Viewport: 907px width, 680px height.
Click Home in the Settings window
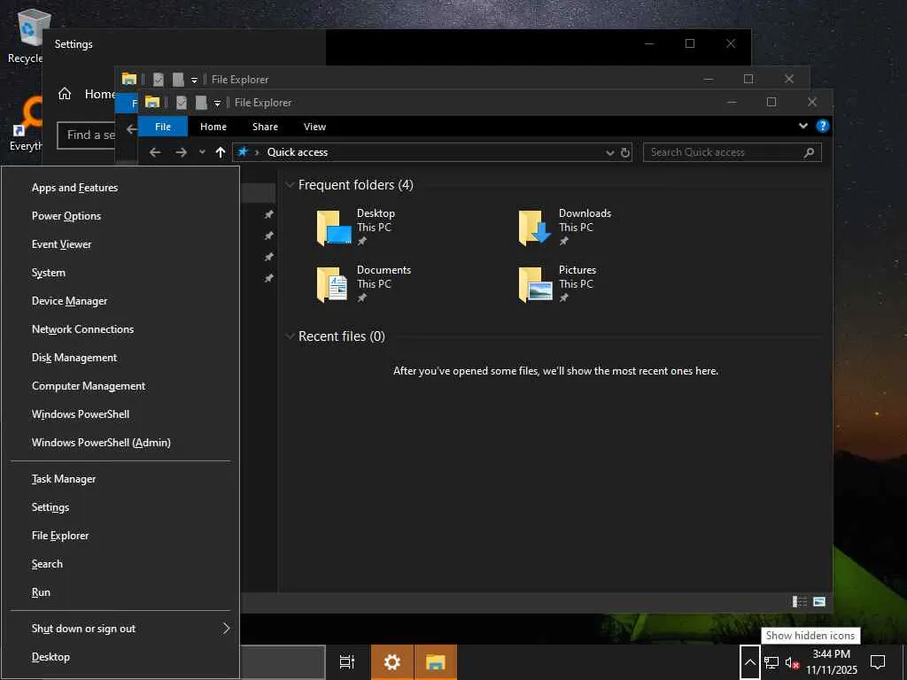point(86,94)
